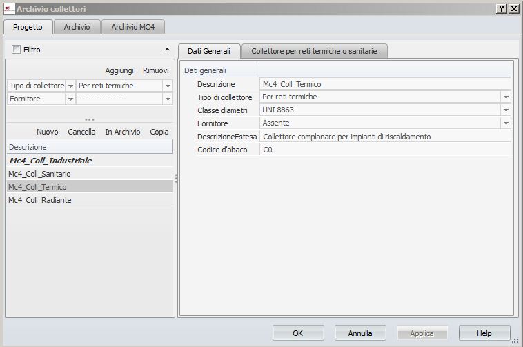
Task: Enable the Filtro checkbox
Action: (17, 50)
